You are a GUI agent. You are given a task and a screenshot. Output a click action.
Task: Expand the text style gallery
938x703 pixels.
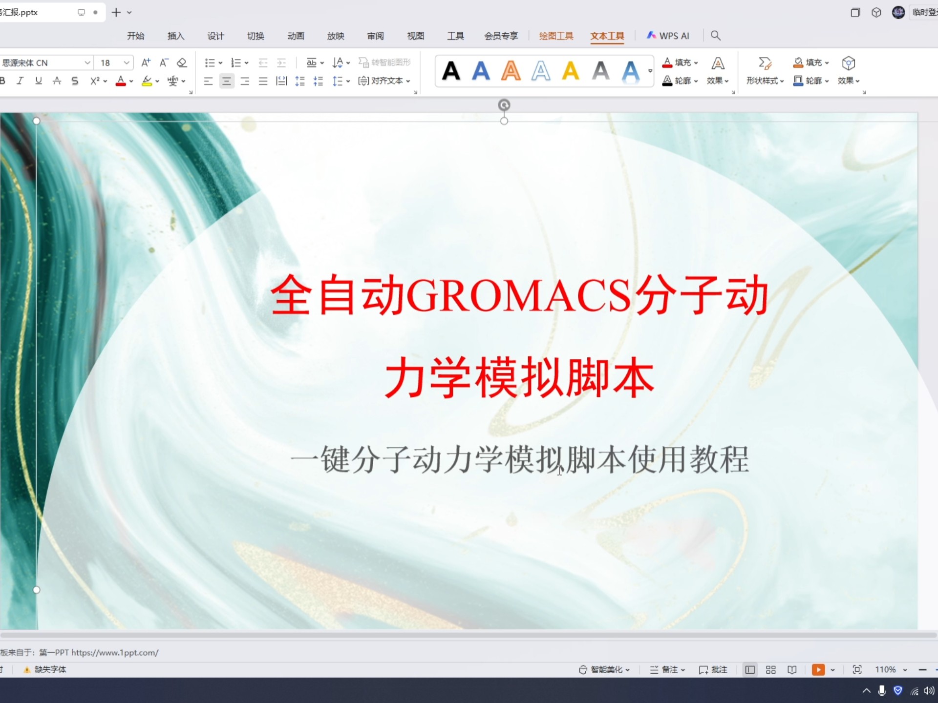pyautogui.click(x=650, y=71)
